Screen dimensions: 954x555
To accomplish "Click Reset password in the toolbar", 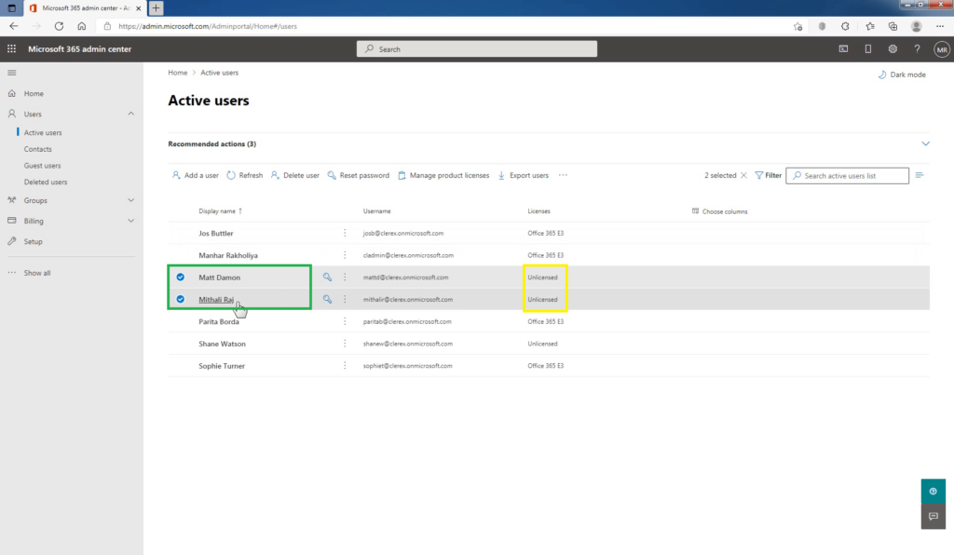I will click(x=359, y=175).
